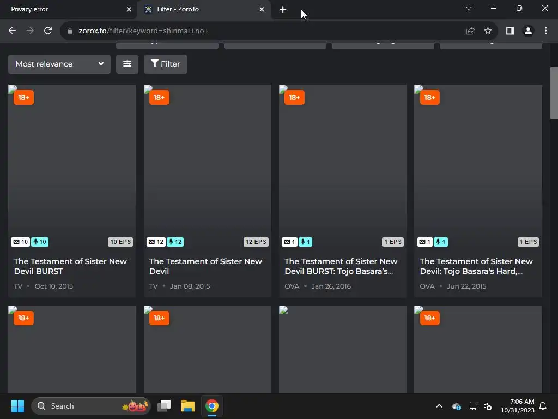
Task: Toggle the filter settings sliders button
Action: point(127,64)
